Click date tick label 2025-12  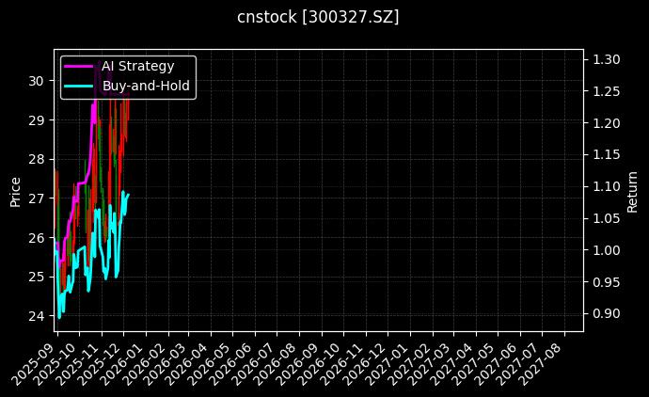[x=100, y=363]
